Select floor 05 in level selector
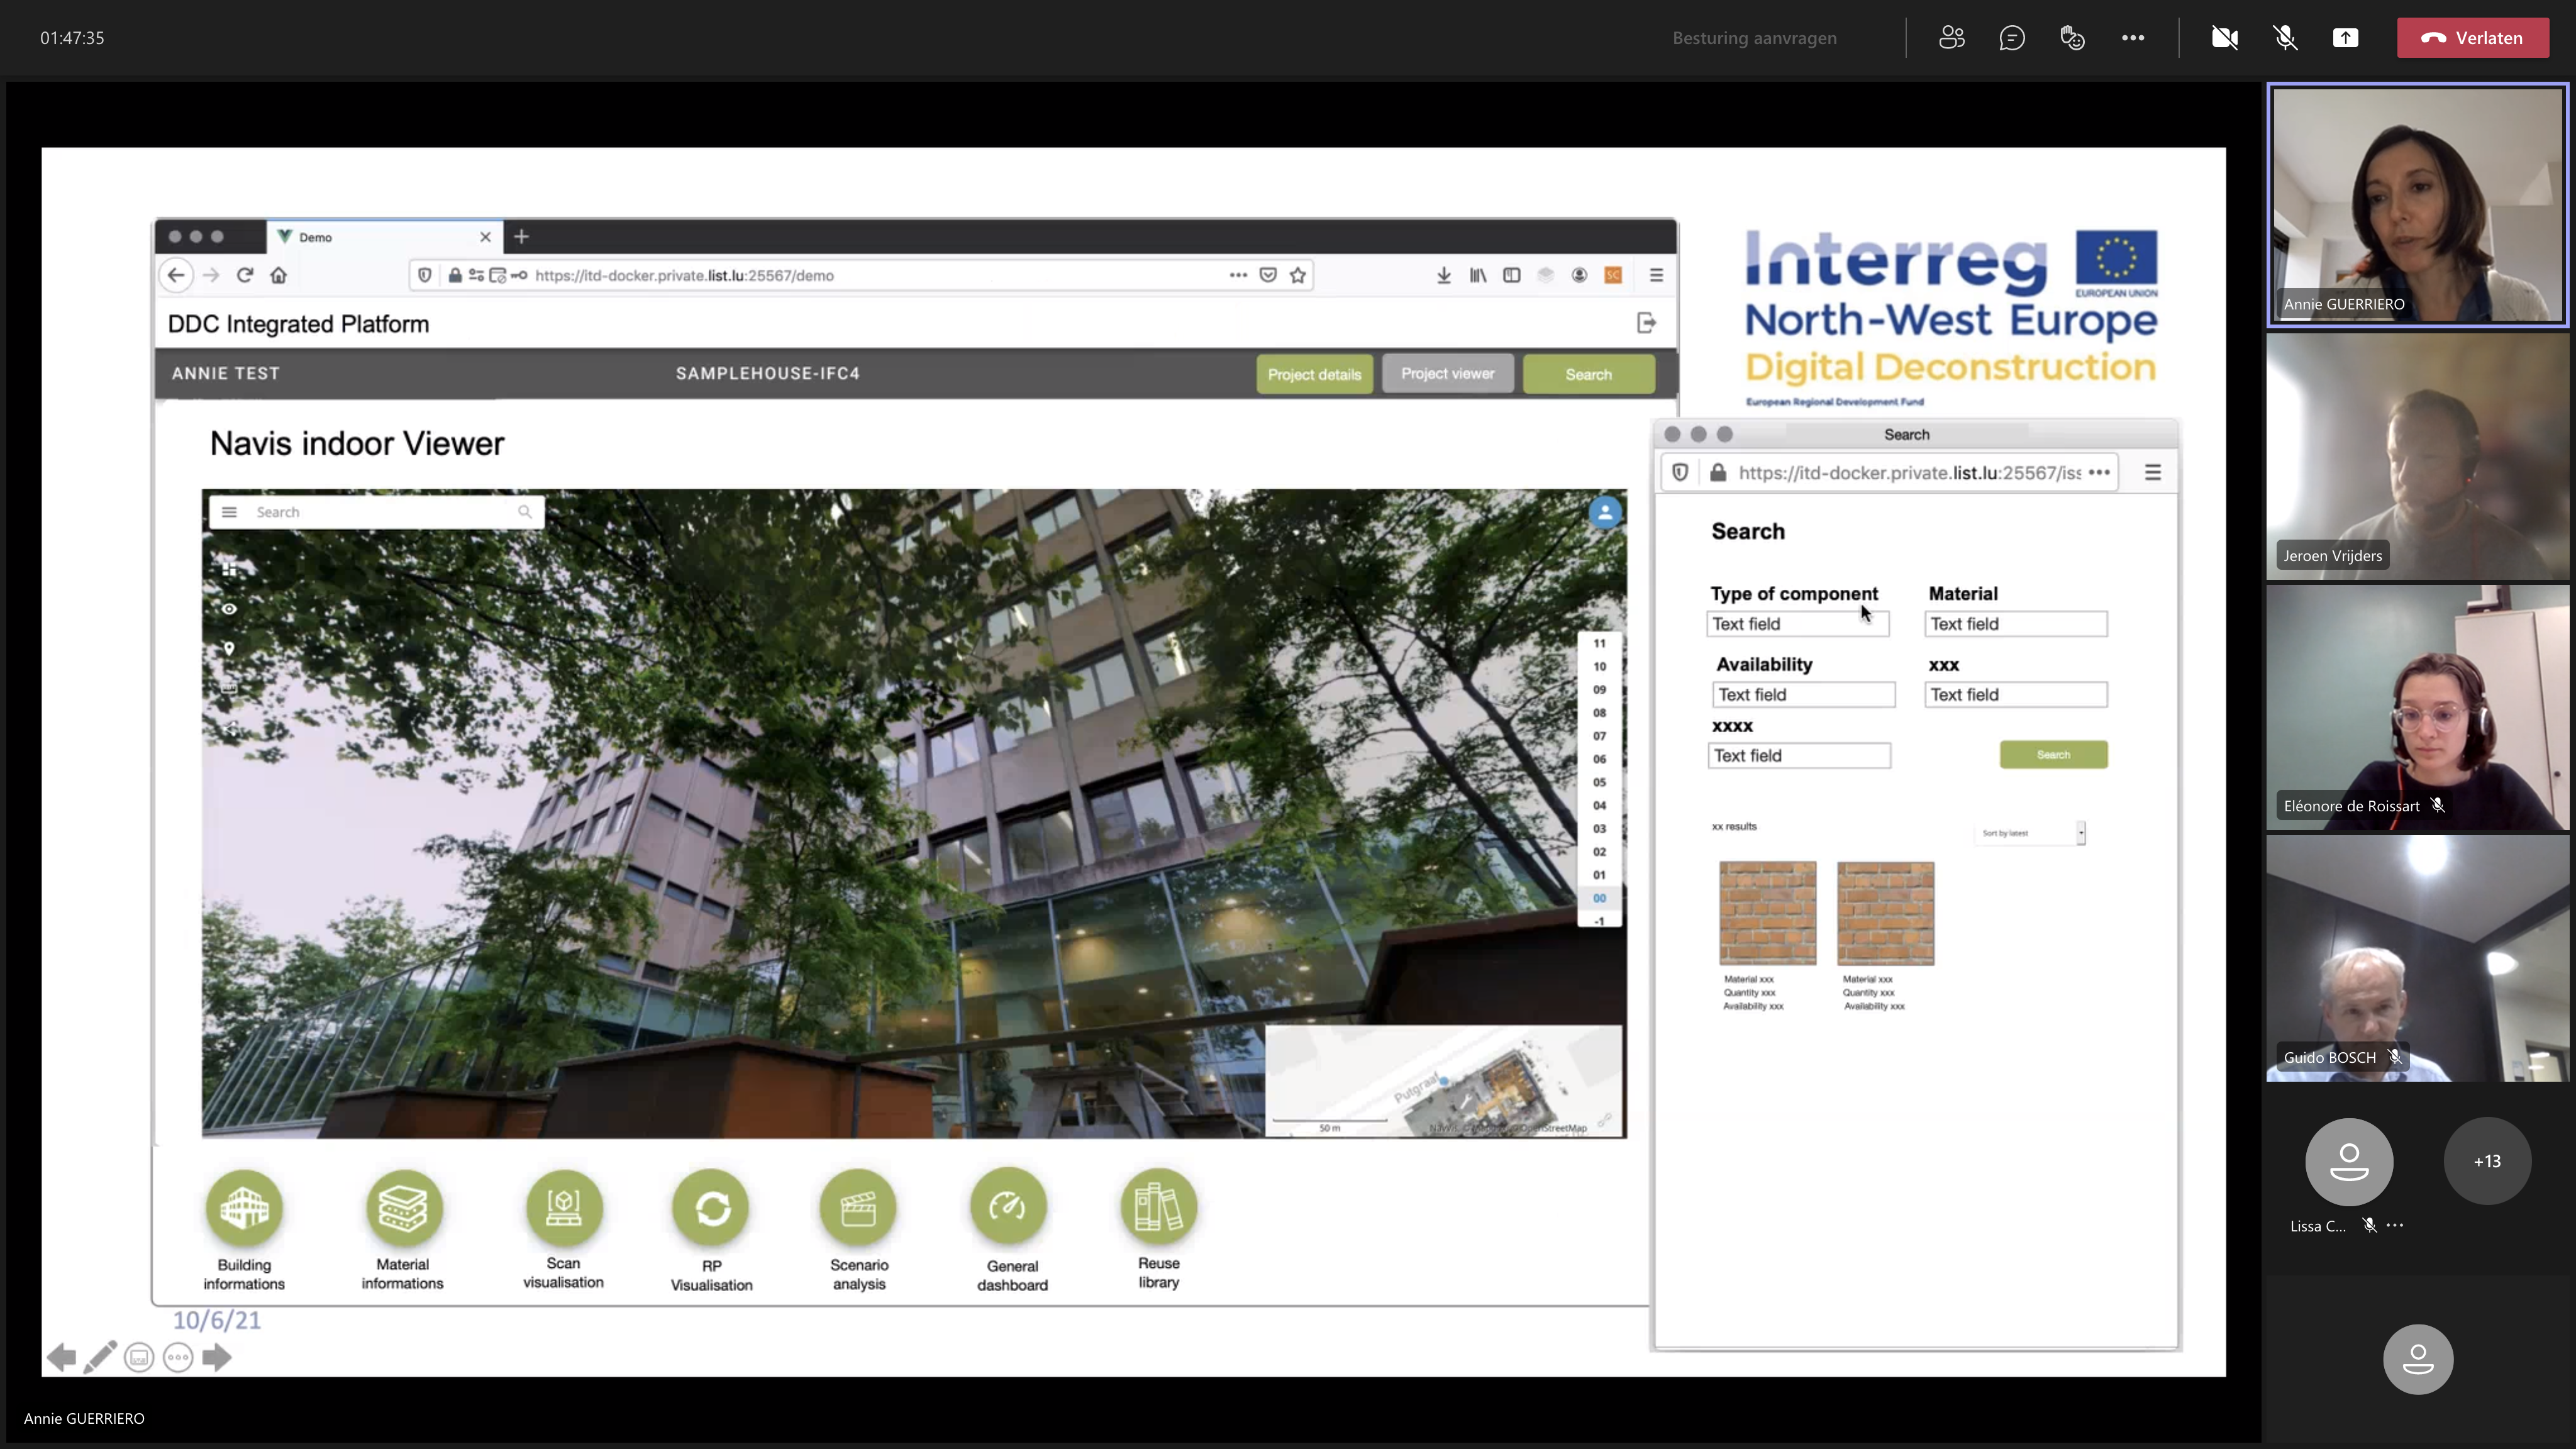This screenshot has height=1449, width=2576. tap(1599, 782)
